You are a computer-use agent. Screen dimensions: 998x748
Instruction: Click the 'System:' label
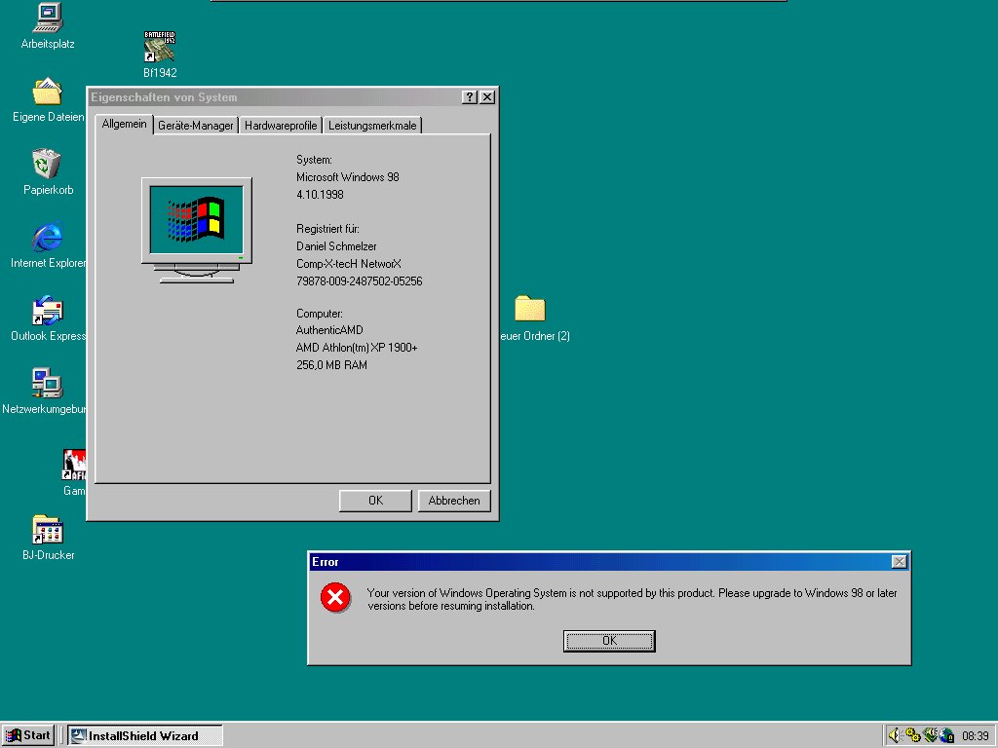pyautogui.click(x=314, y=160)
